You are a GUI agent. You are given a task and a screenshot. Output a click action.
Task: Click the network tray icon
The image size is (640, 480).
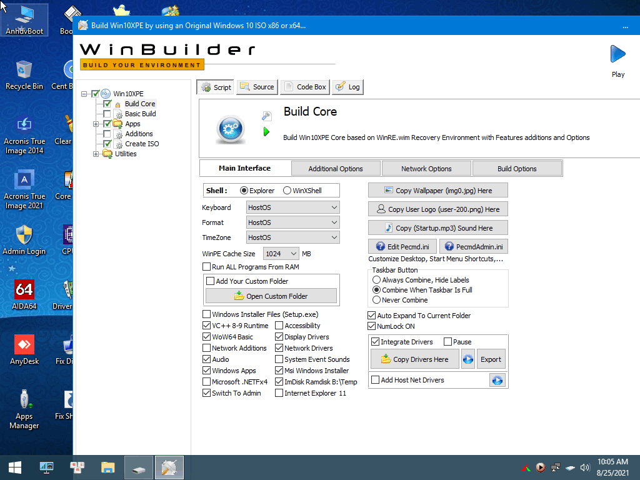[556, 467]
